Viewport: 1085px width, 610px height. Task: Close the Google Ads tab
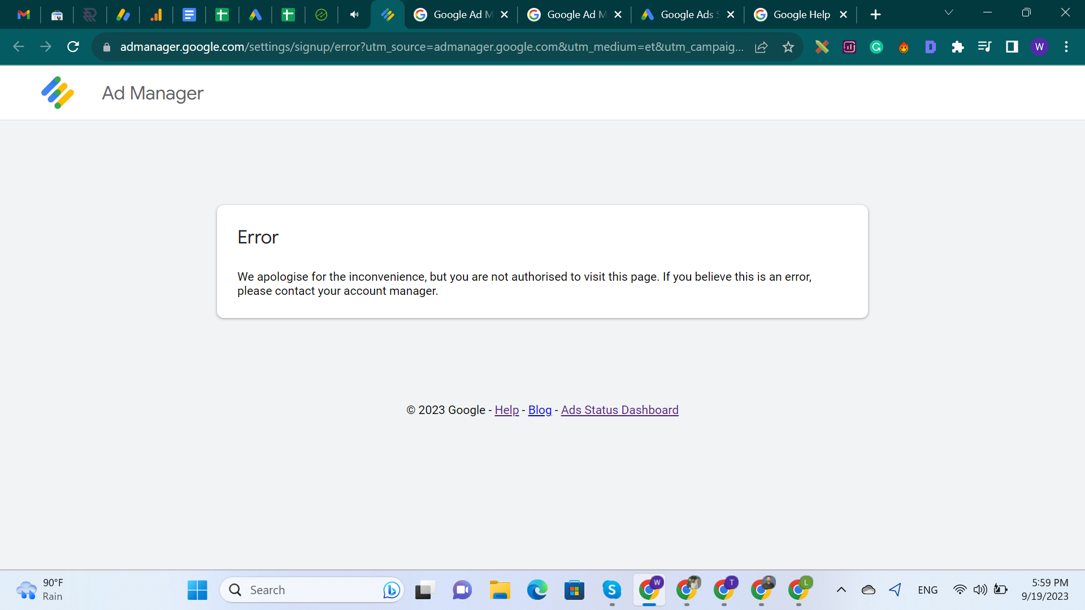tap(731, 15)
